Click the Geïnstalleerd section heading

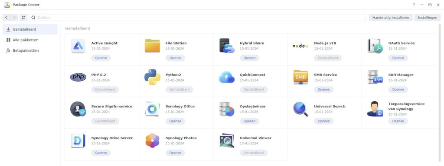[x=78, y=28]
